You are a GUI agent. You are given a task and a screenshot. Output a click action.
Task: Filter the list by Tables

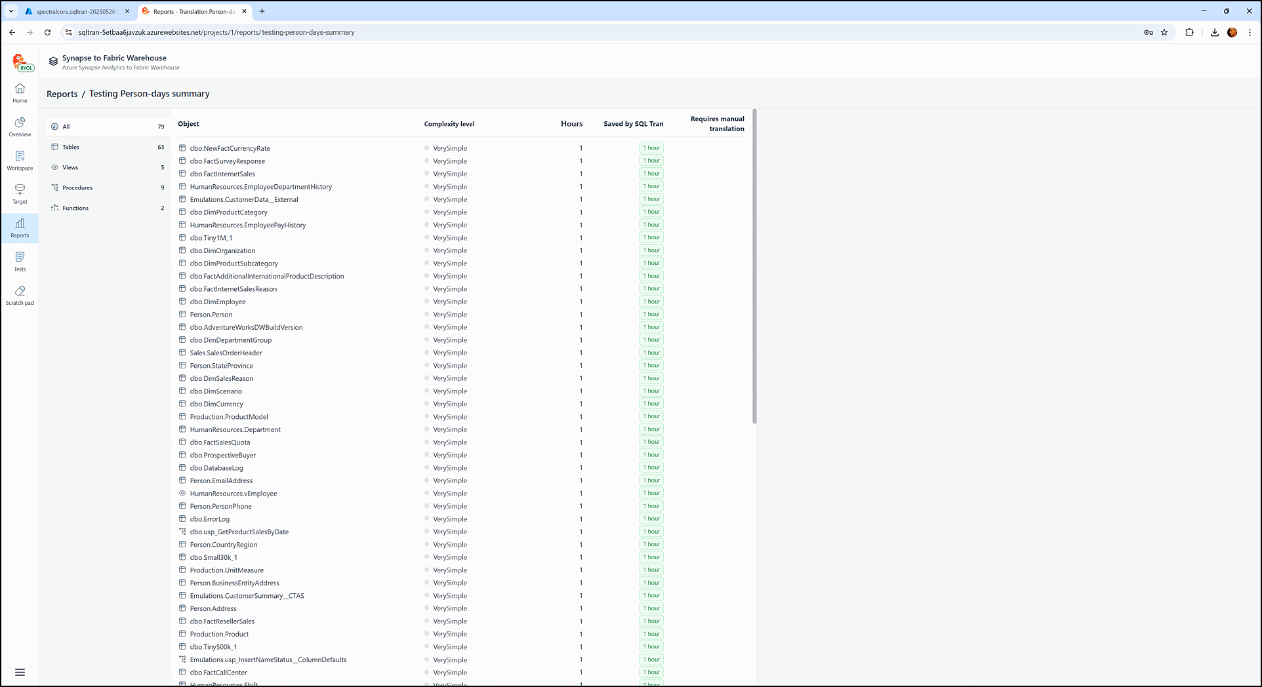71,147
